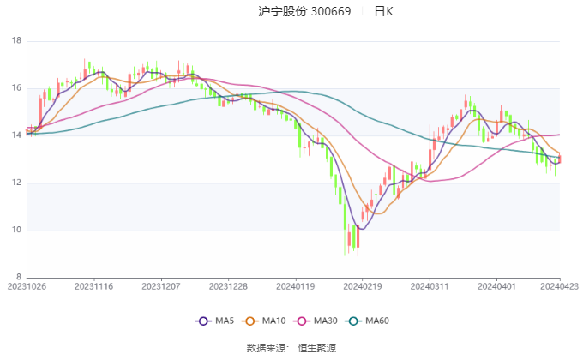Select the 日K chart type label

(383, 11)
